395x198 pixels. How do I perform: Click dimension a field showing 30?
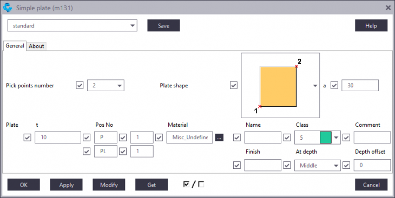[x=360, y=85]
